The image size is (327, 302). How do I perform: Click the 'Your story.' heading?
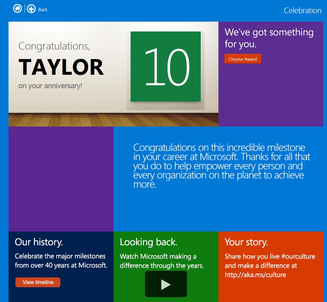point(246,242)
